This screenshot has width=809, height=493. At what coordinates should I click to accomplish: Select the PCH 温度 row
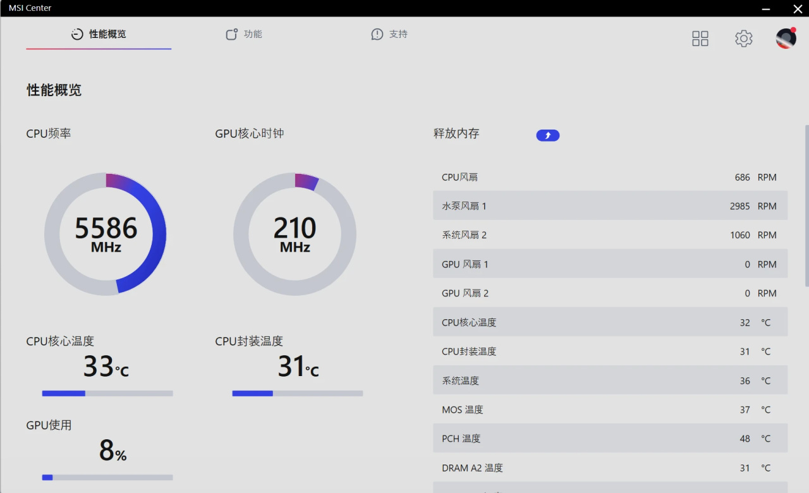(x=610, y=439)
